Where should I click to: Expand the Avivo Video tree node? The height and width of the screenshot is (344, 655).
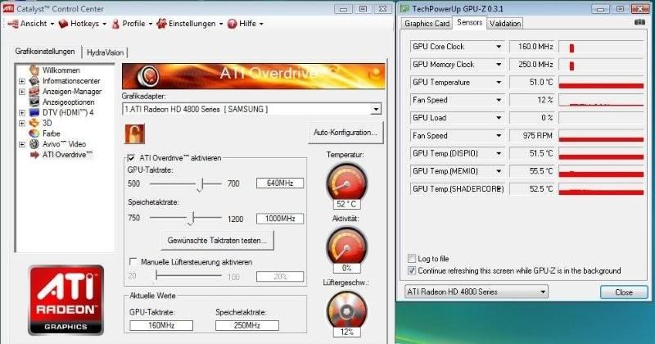pos(22,144)
